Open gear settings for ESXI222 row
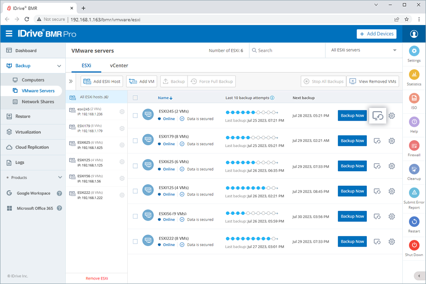Image resolution: width=426 pixels, height=284 pixels. click(x=391, y=241)
